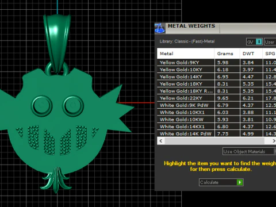
Task: Click the 5.98 grams value
Action: pos(223,63)
